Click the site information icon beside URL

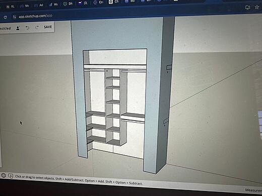[15, 17]
